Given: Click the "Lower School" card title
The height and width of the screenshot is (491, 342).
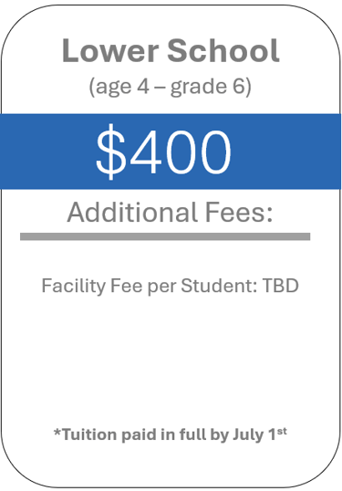Looking at the screenshot, I should [171, 50].
